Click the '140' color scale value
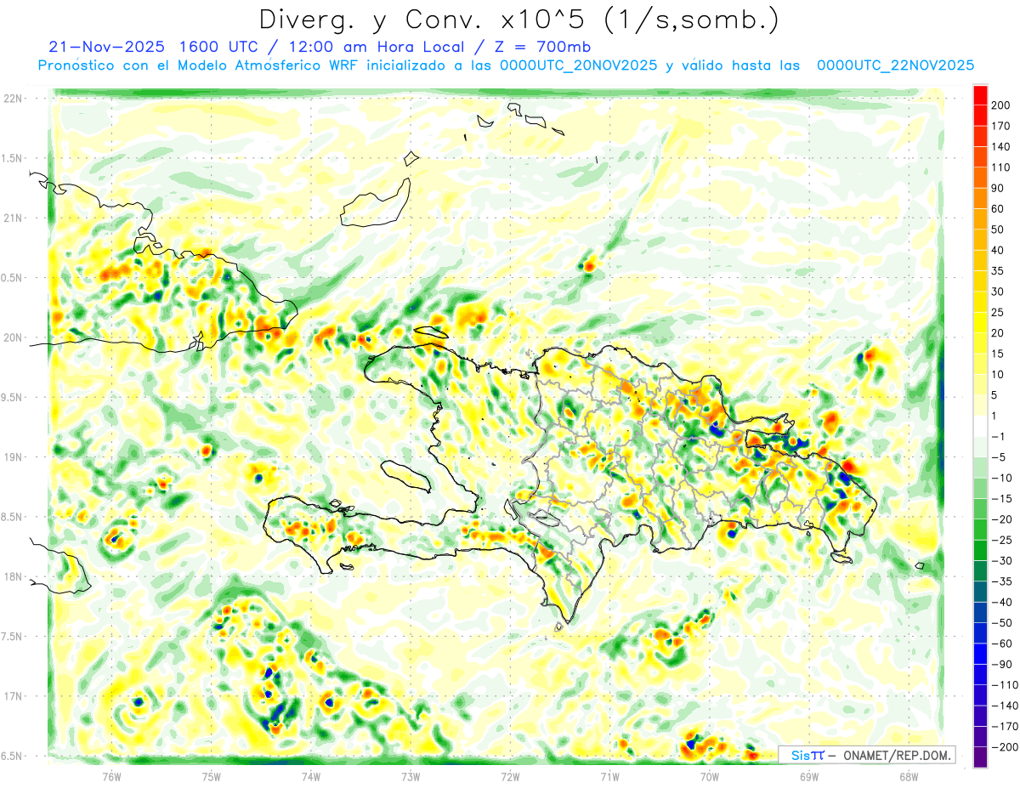Viewport: 1020px width, 788px height. [1000, 147]
